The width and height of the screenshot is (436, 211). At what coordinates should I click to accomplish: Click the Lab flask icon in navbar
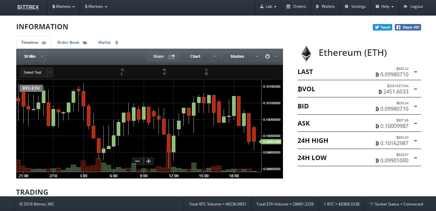tap(262, 6)
